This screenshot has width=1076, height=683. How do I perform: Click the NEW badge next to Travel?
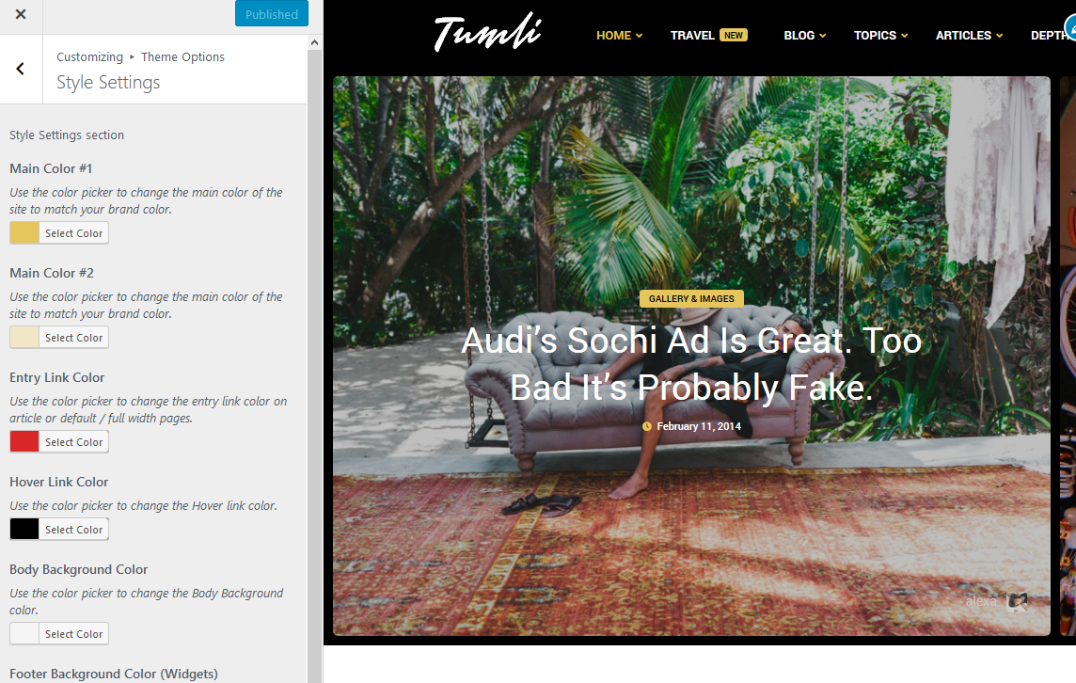(x=734, y=35)
